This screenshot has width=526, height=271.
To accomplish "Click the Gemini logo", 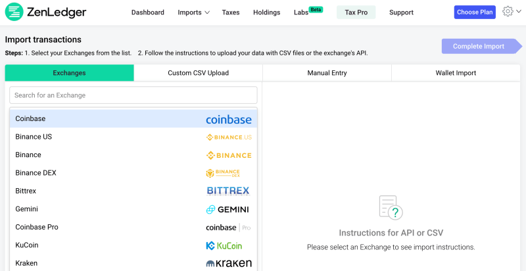I will (x=227, y=210).
